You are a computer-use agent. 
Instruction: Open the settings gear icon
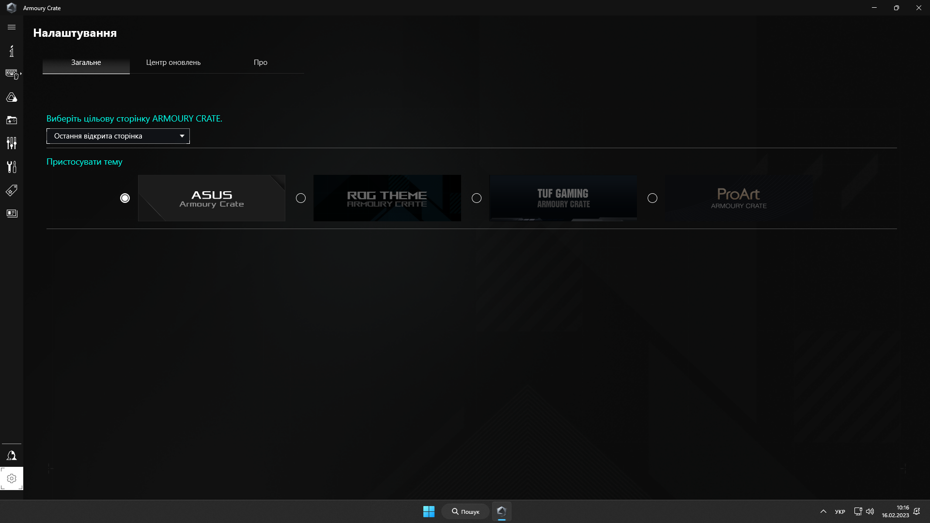point(12,478)
